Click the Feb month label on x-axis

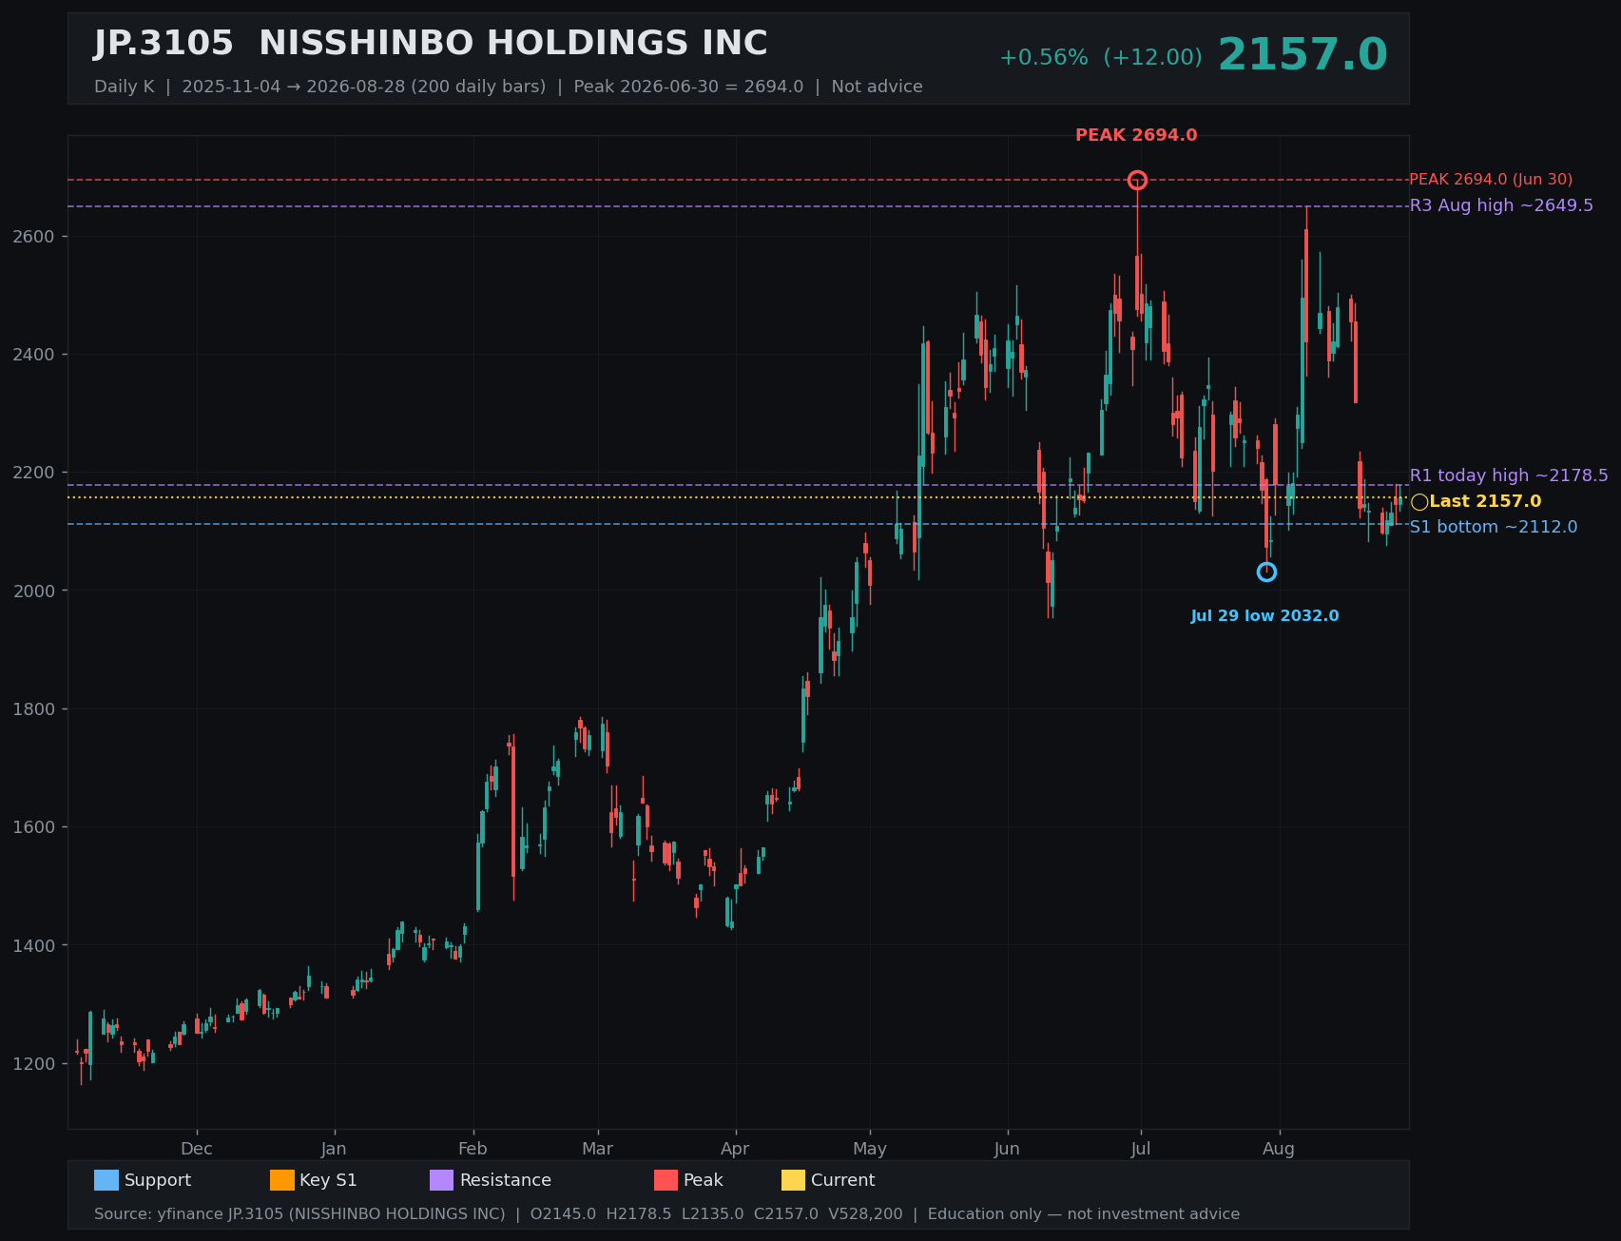[473, 1149]
